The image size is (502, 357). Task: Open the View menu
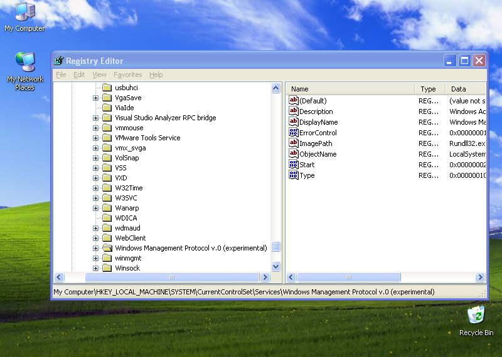click(99, 75)
